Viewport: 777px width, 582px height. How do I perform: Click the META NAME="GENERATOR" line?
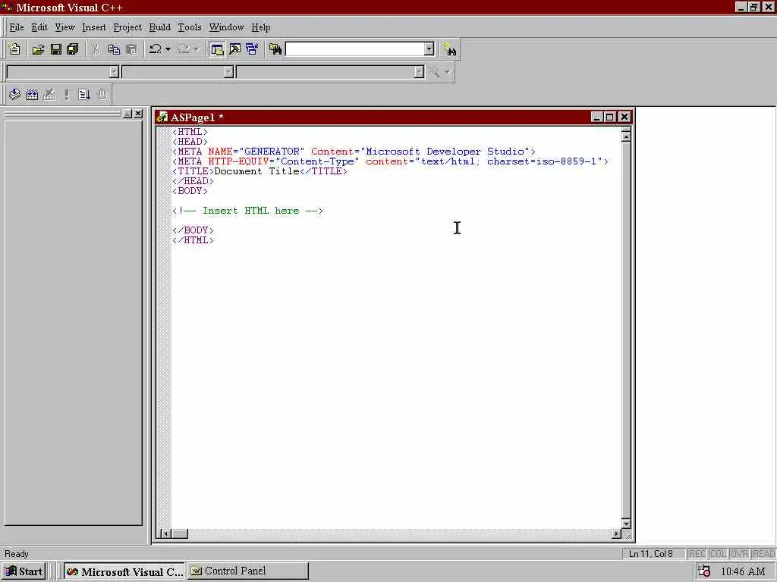click(x=354, y=152)
